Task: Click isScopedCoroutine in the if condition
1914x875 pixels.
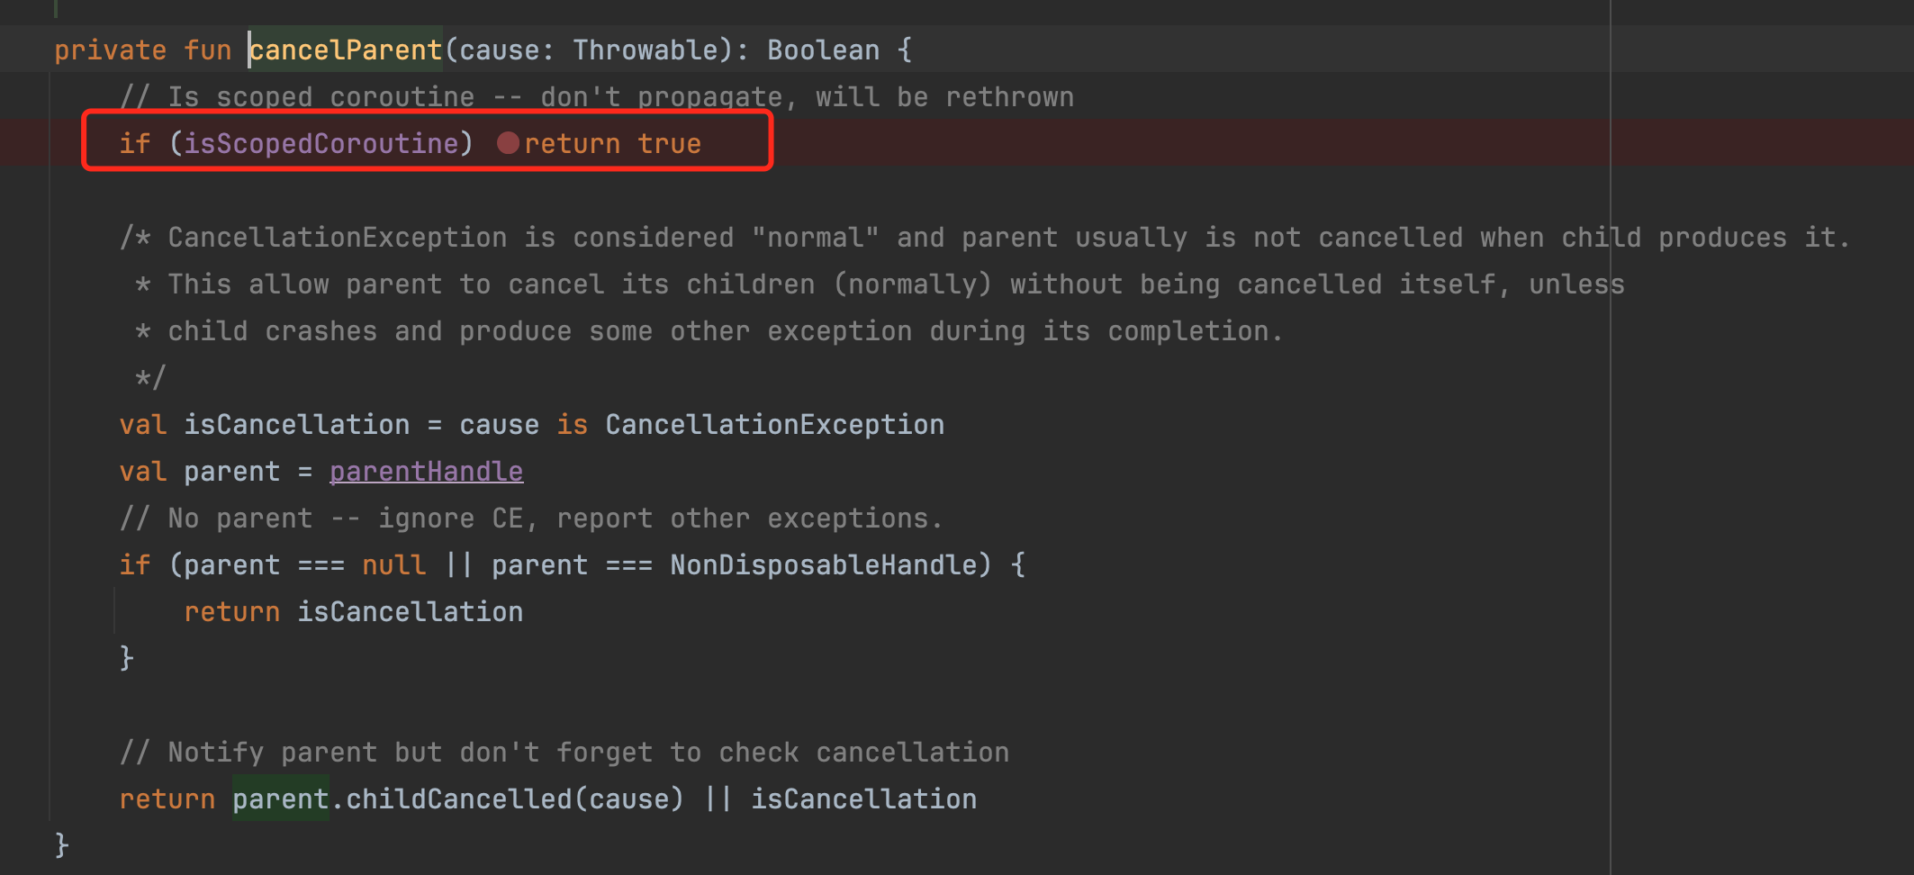Action: click(x=321, y=144)
